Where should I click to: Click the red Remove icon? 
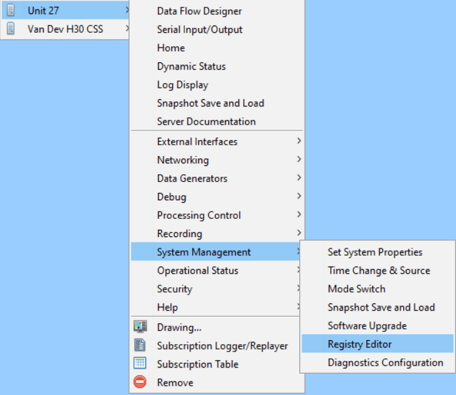click(140, 382)
